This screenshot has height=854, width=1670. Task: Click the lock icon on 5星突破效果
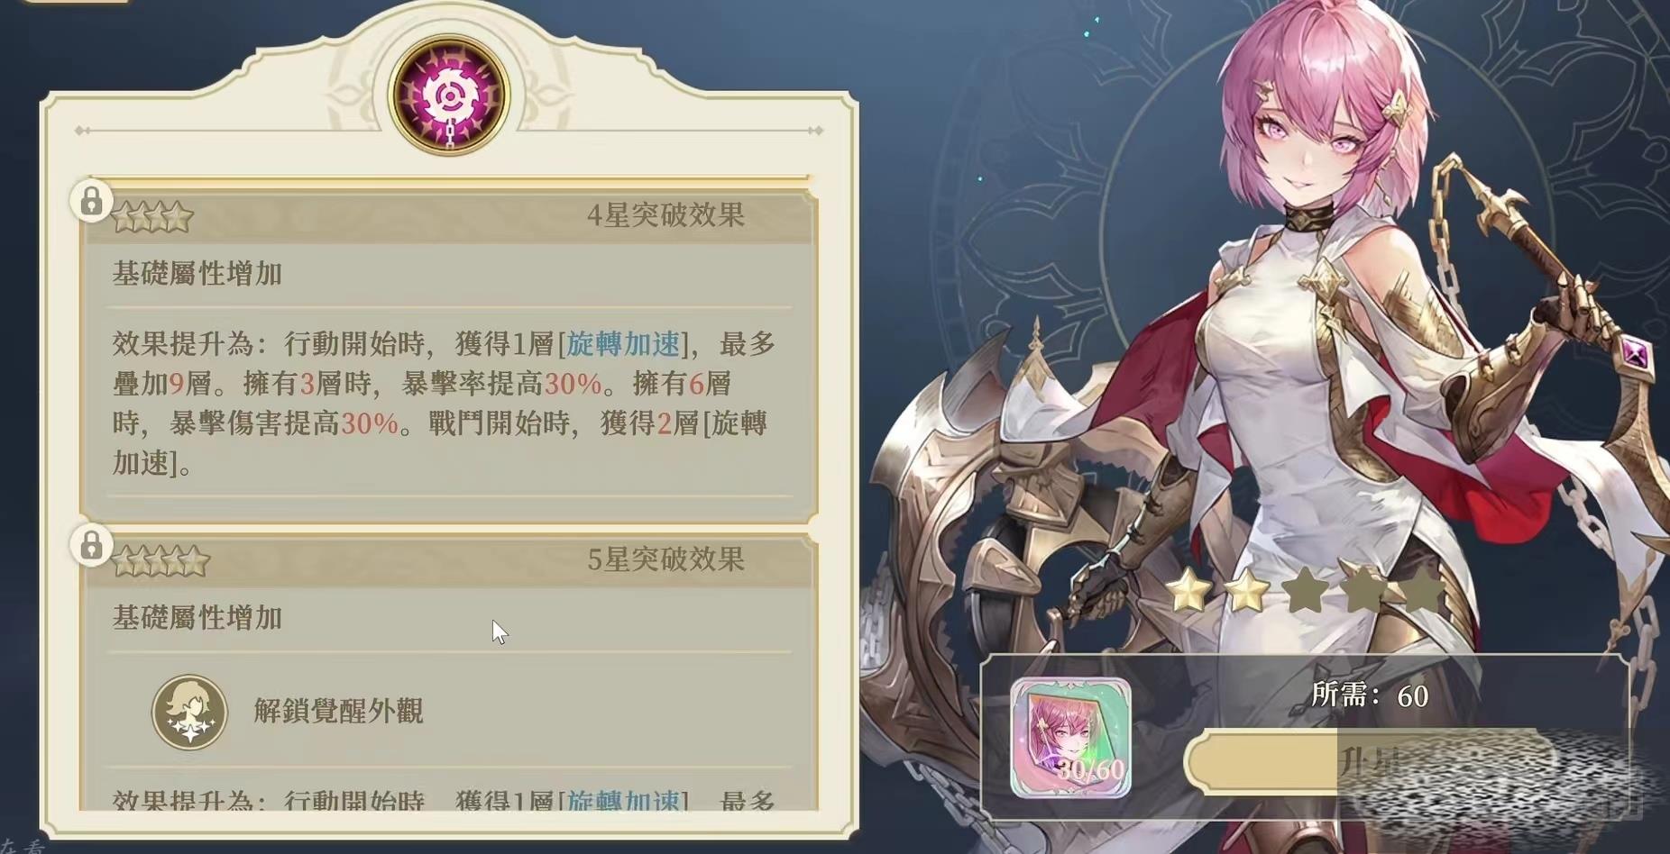pyautogui.click(x=91, y=546)
